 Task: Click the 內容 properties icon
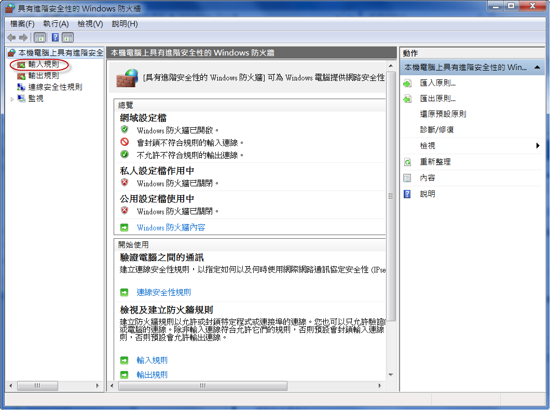(407, 178)
